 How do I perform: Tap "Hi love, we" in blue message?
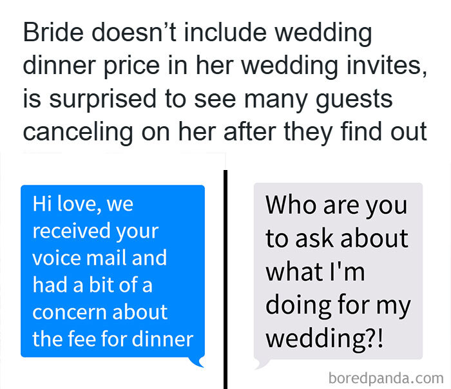click(83, 204)
